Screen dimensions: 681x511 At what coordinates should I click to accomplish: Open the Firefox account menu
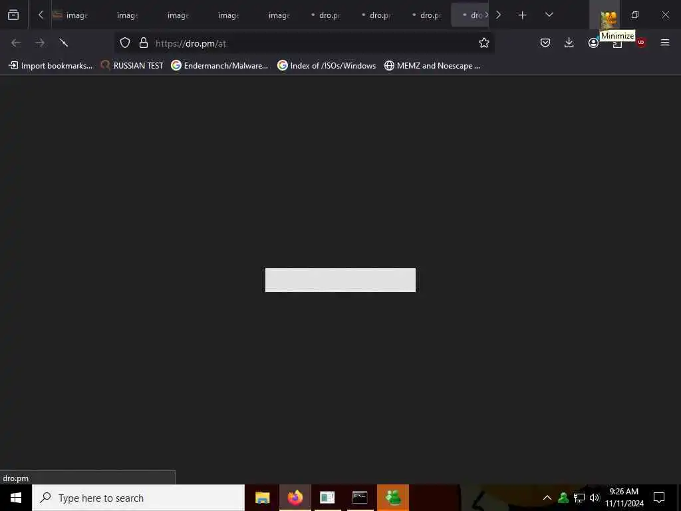coord(593,43)
